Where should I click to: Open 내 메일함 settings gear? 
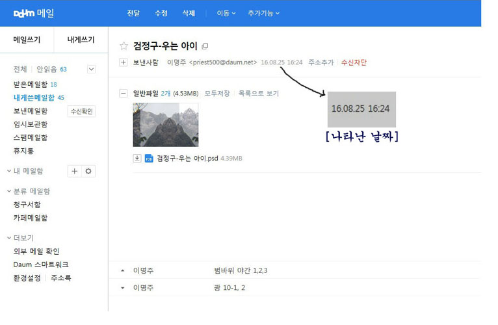[x=89, y=171]
